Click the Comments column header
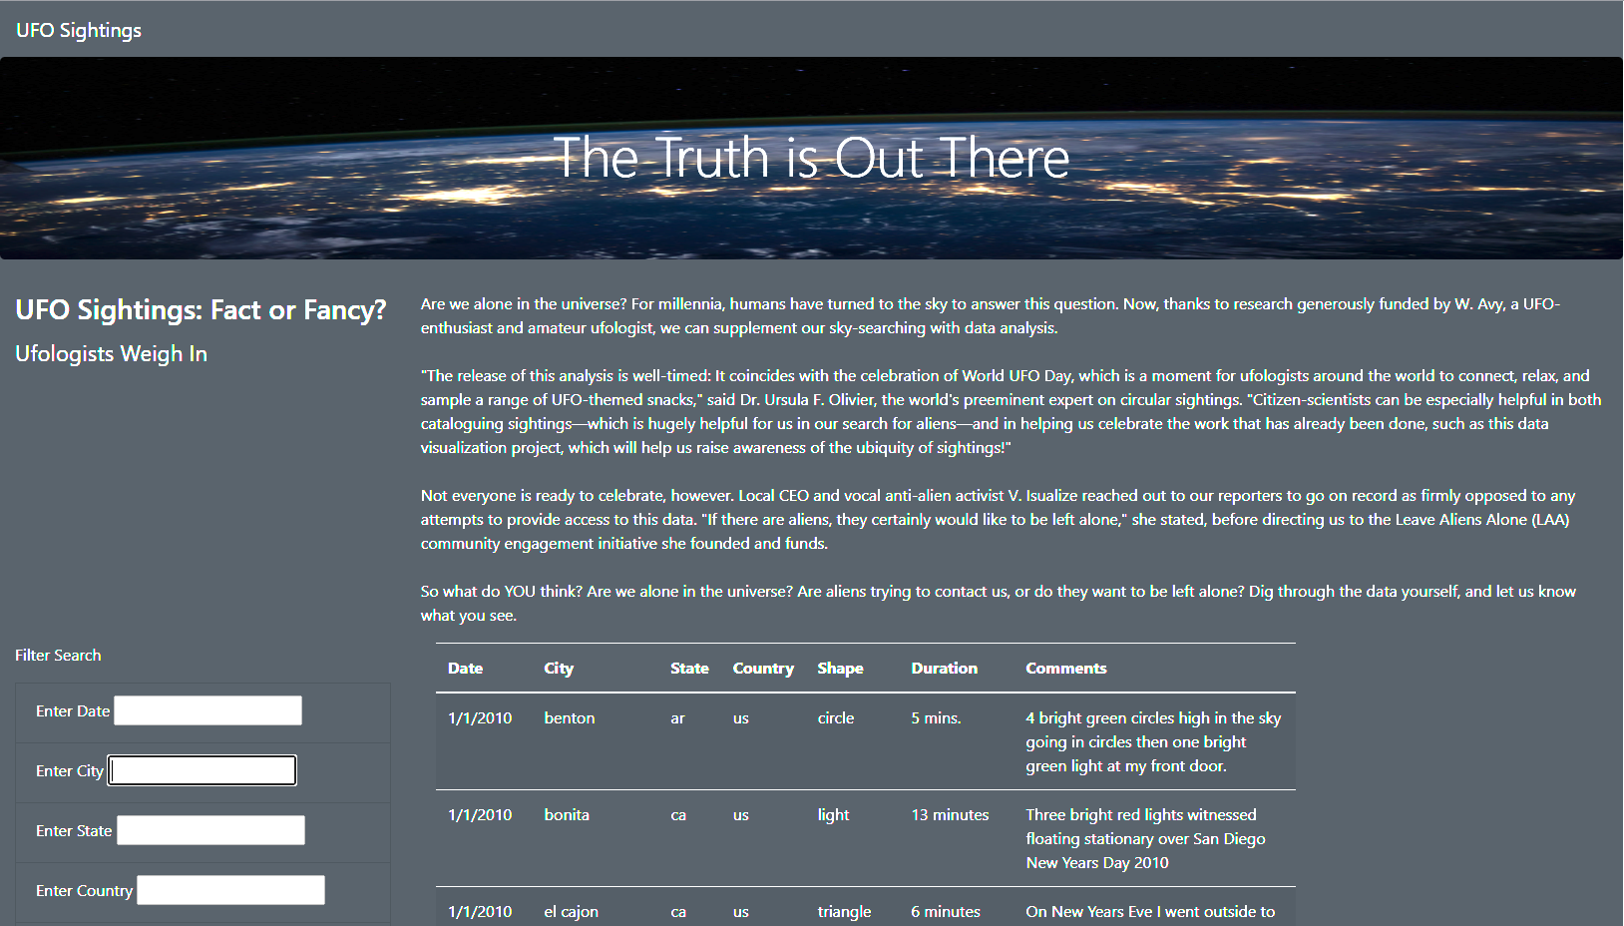 pos(1065,668)
